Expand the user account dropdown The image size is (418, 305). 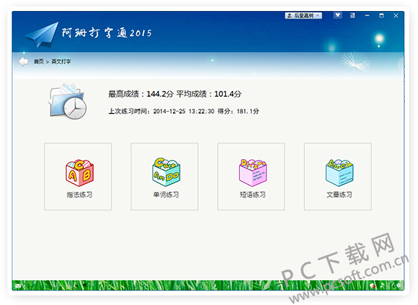[304, 15]
